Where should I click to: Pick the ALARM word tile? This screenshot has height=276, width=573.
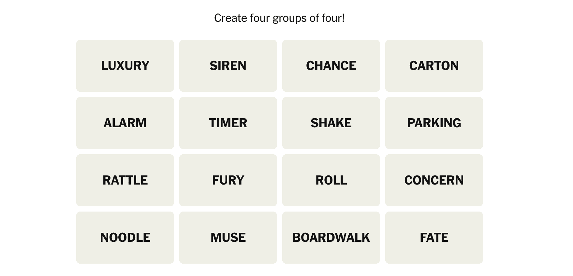coord(125,123)
